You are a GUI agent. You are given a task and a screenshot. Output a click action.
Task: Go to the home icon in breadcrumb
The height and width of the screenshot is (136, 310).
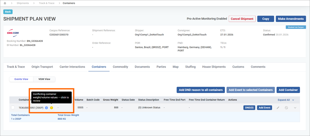[x=5, y=3]
